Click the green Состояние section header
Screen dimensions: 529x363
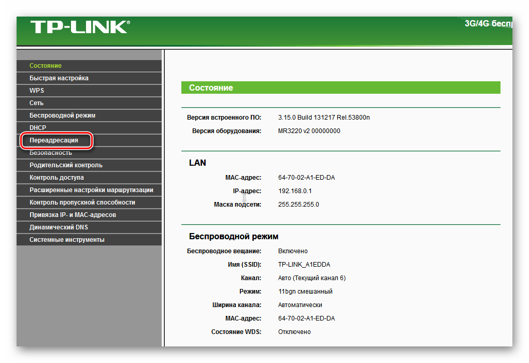point(340,88)
